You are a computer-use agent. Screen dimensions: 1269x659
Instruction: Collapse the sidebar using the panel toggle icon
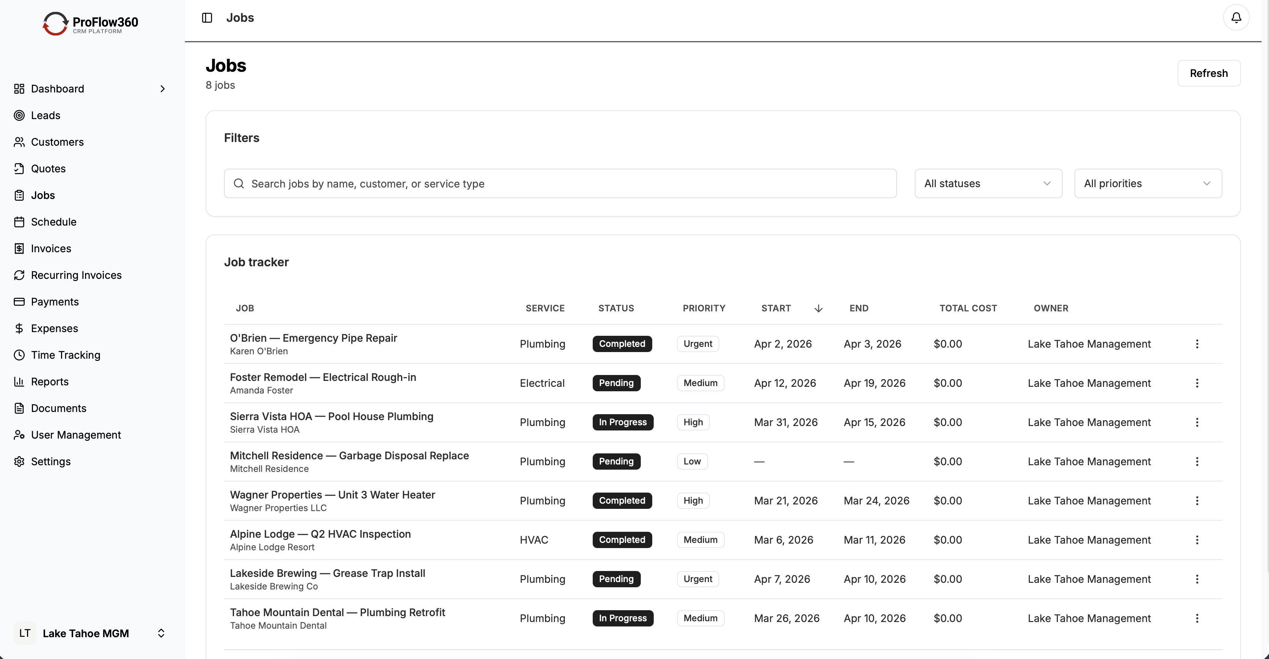(x=206, y=17)
